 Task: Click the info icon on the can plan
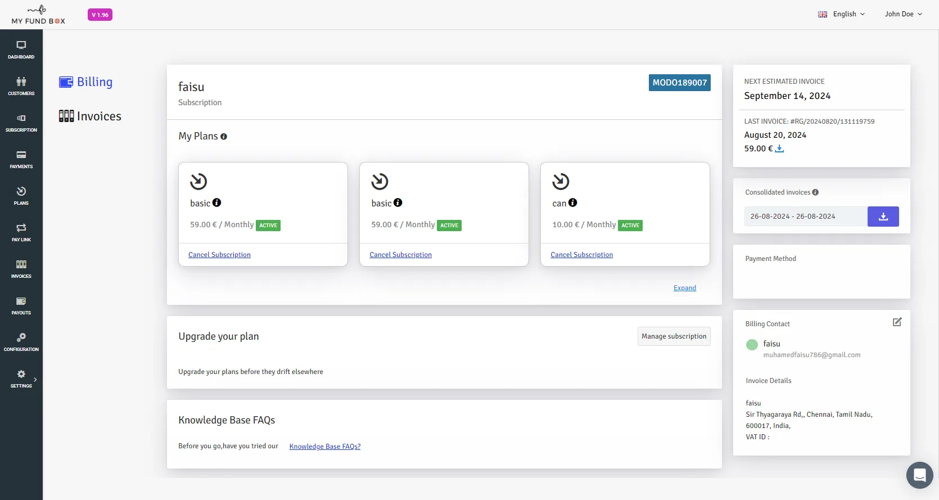tap(573, 202)
